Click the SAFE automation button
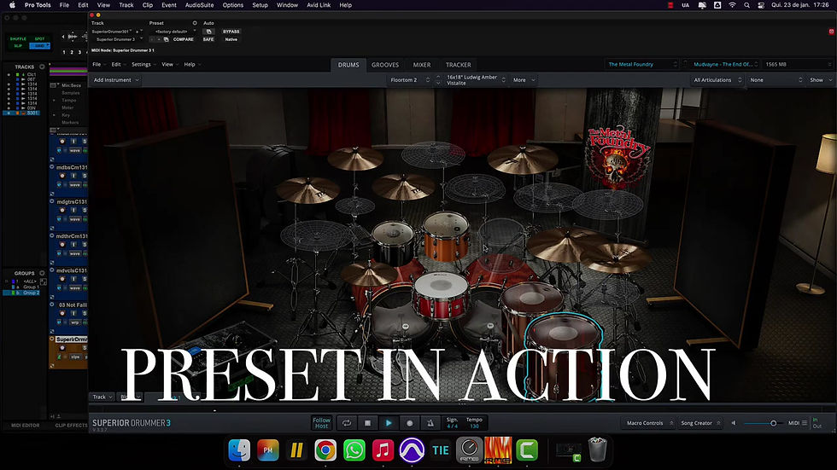This screenshot has width=837, height=470. (x=208, y=39)
